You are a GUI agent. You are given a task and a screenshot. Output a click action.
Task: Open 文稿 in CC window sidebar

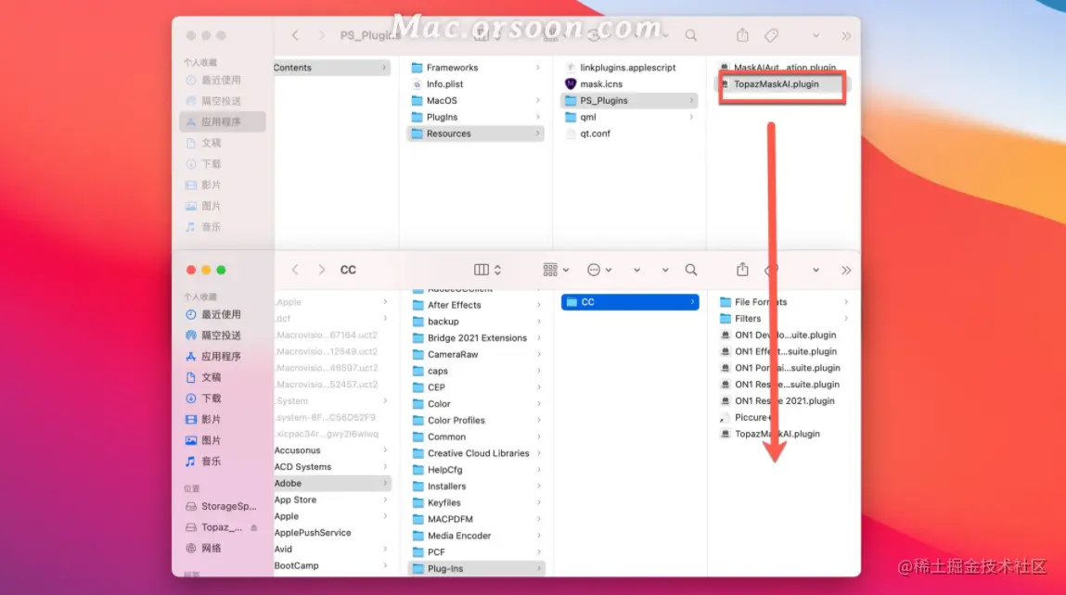[x=203, y=377]
